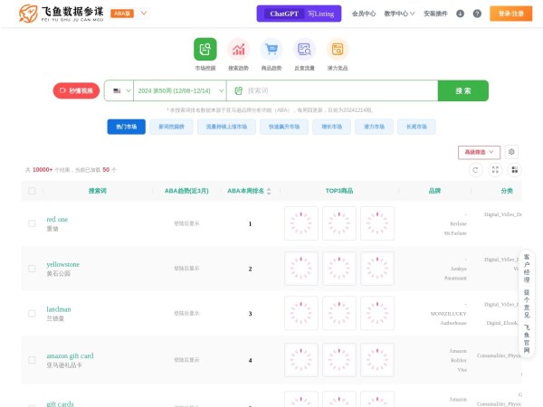Refresh the results table
This screenshot has width=543, height=407.
click(x=475, y=169)
